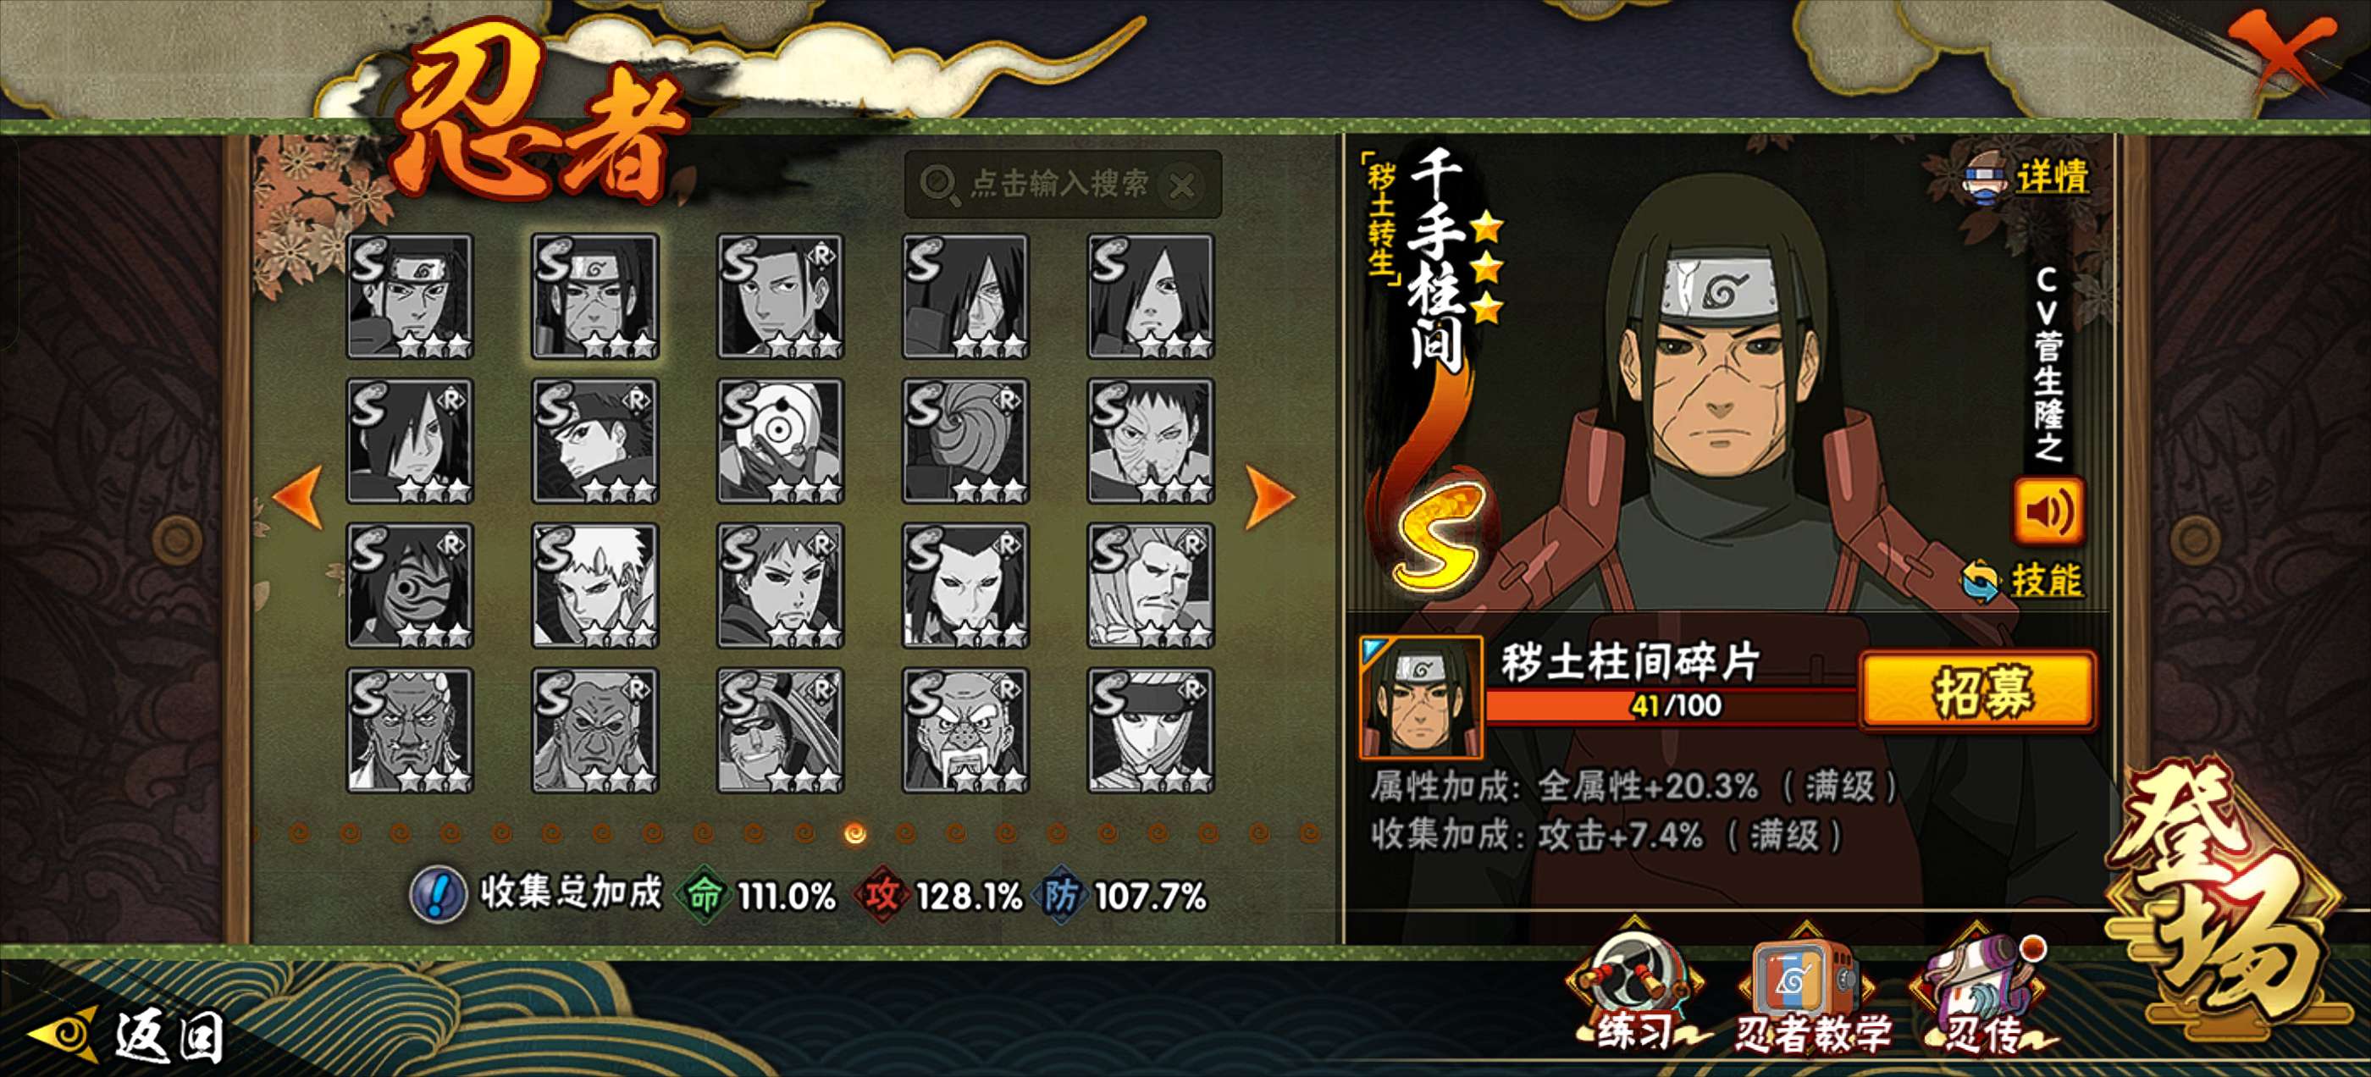Screen dimensions: 2371x1077
Task: Play the voice sample speaker icon
Action: (x=2048, y=510)
